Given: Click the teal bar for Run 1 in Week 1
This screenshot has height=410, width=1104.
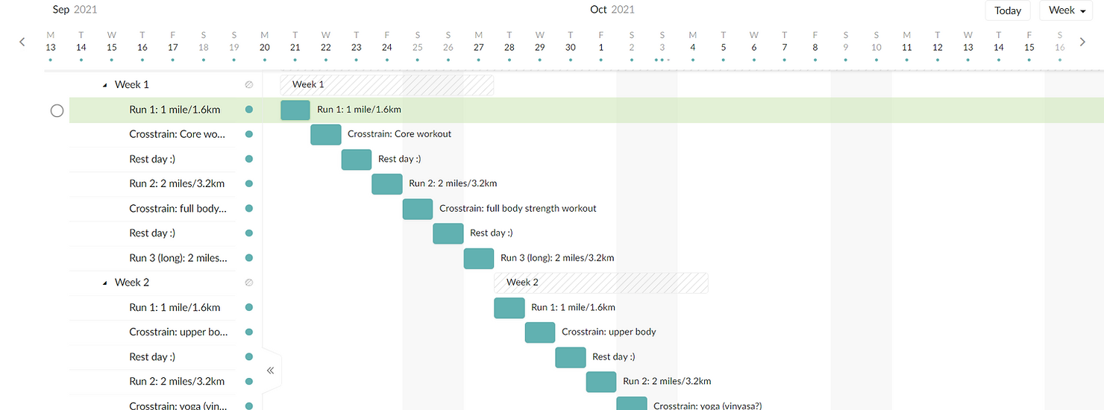Looking at the screenshot, I should 295,110.
